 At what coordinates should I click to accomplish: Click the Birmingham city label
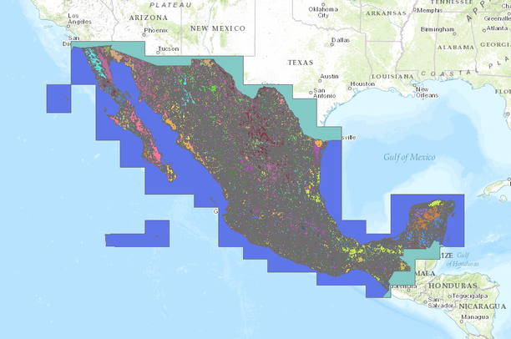point(438,29)
